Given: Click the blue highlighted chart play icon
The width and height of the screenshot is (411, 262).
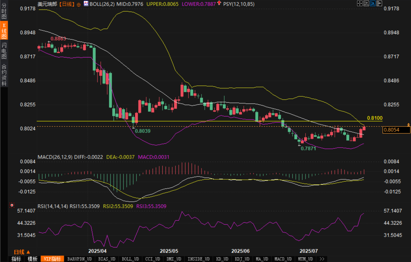Looking at the screenshot, I should [x=373, y=3].
